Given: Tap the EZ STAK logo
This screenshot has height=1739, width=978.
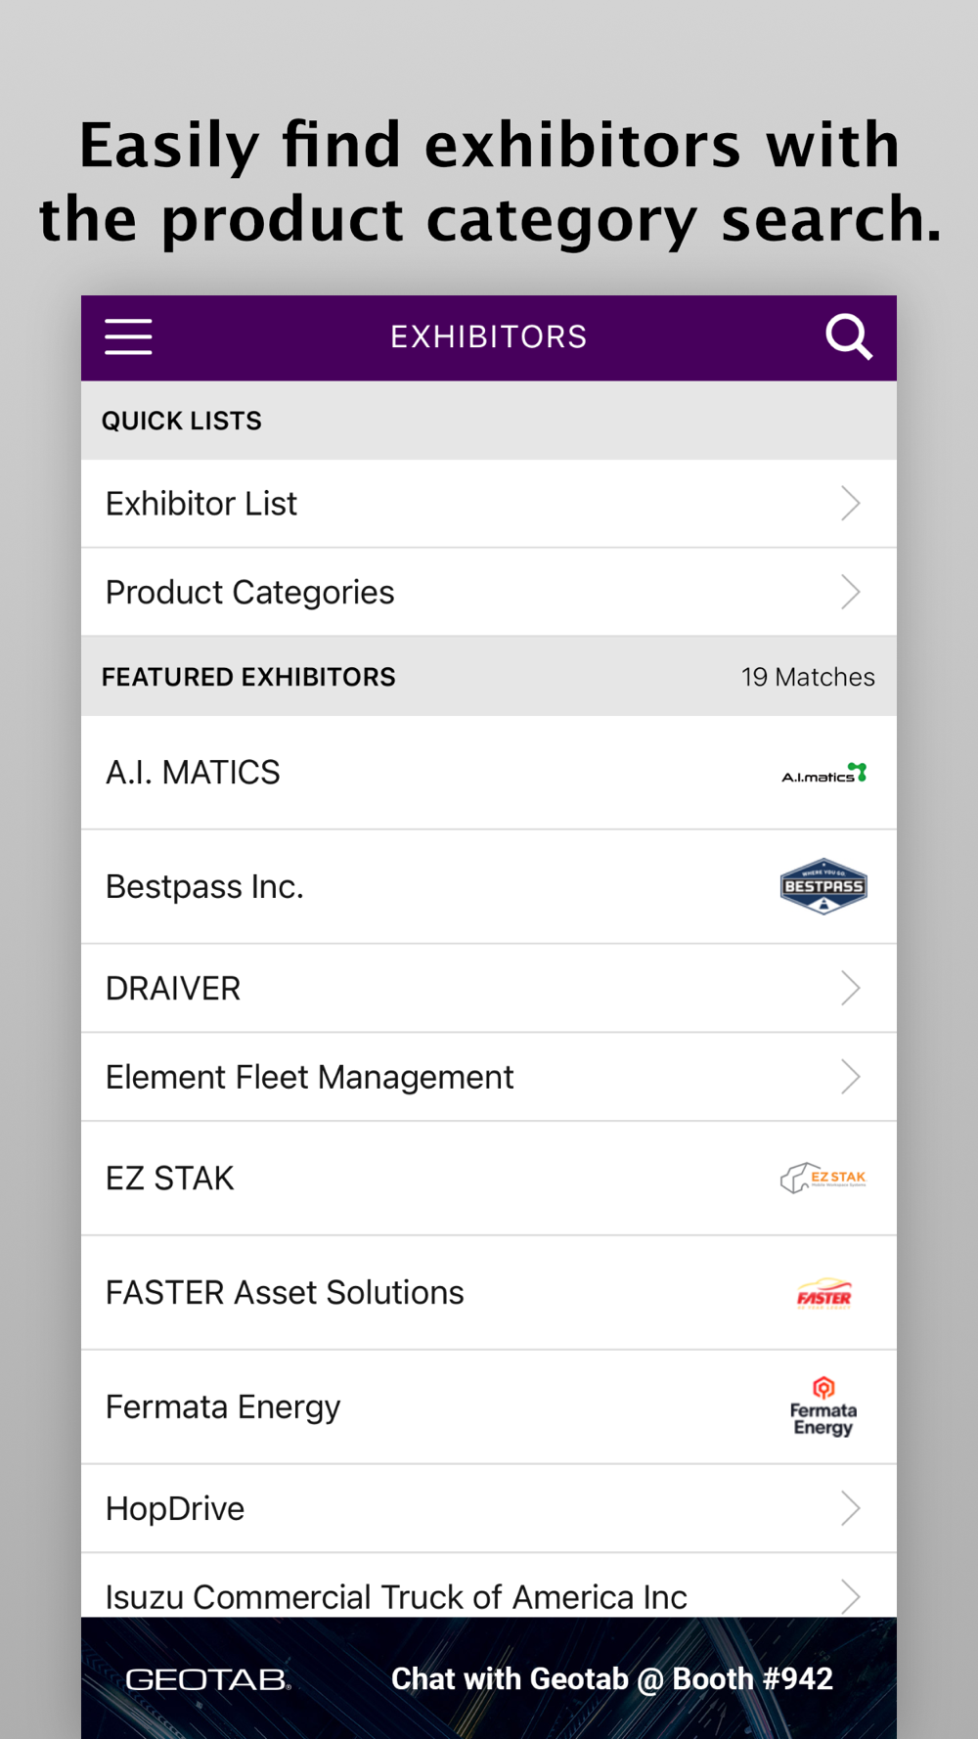Looking at the screenshot, I should pos(823,1178).
